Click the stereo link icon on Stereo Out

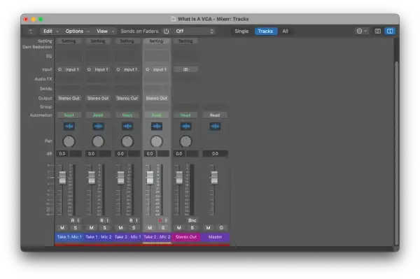(x=185, y=69)
